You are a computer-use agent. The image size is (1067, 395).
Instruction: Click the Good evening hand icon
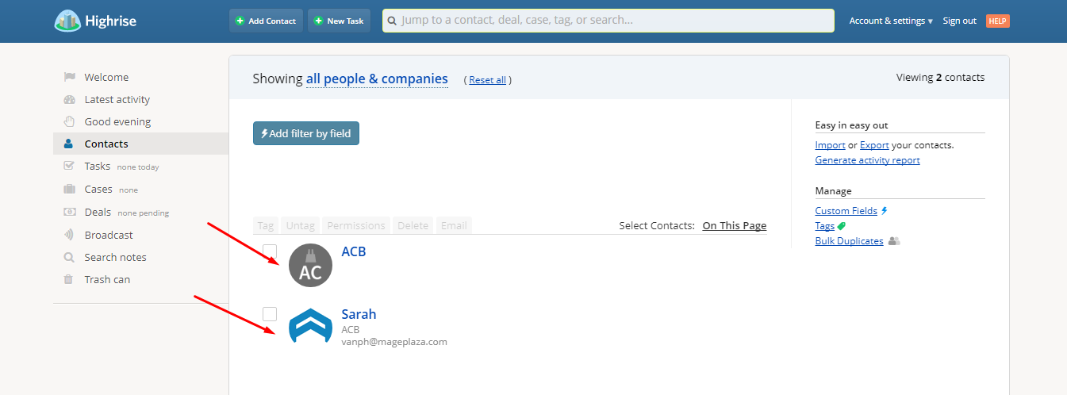pos(69,121)
